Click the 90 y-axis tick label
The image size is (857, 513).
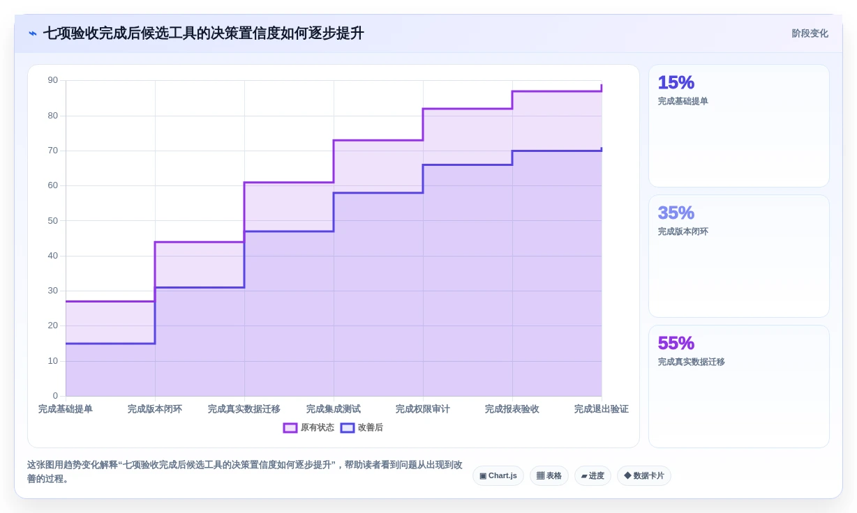coord(53,80)
